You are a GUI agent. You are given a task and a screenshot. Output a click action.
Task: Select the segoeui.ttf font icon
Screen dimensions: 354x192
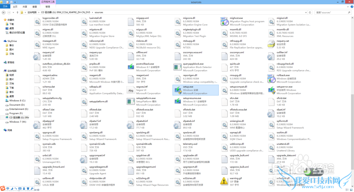(x=131, y=90)
